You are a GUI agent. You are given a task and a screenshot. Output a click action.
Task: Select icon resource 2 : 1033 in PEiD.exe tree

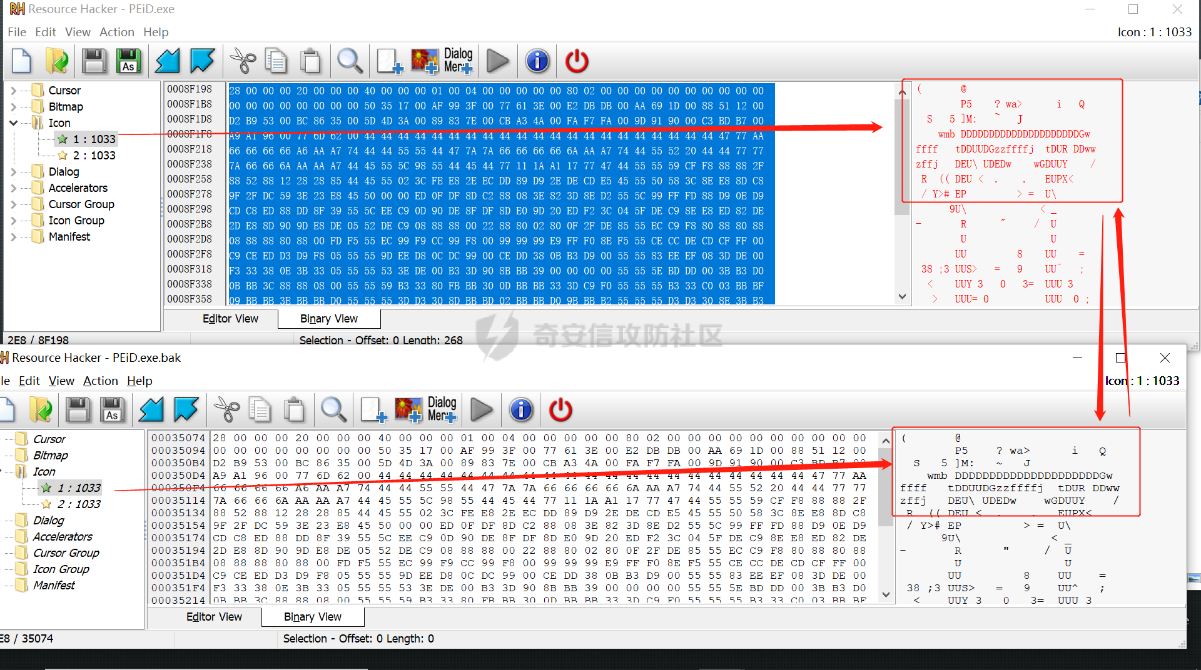point(94,155)
